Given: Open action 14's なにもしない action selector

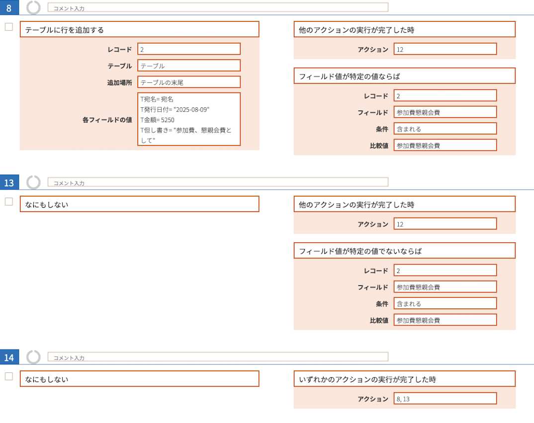Looking at the screenshot, I should click(140, 379).
